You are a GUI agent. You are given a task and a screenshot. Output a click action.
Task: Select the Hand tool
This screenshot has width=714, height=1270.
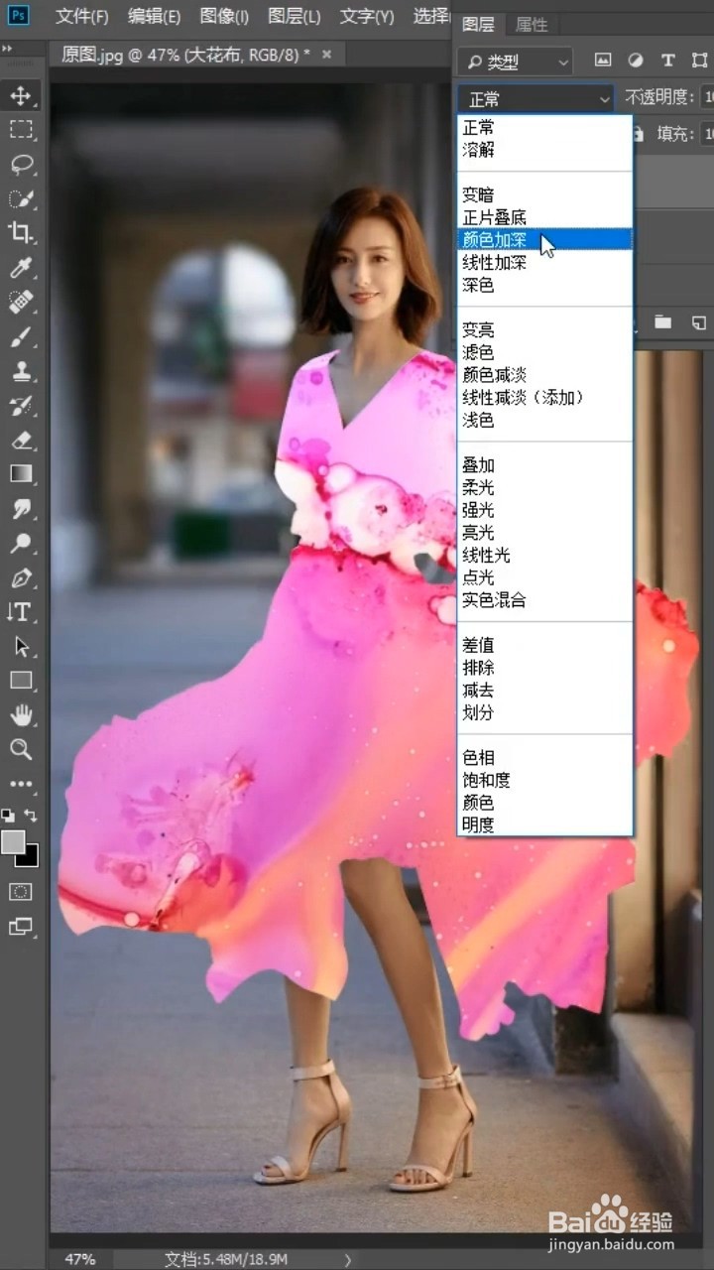(21, 715)
